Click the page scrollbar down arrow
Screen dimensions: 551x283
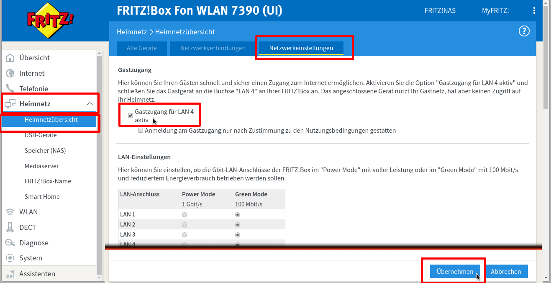pyautogui.click(x=546, y=277)
